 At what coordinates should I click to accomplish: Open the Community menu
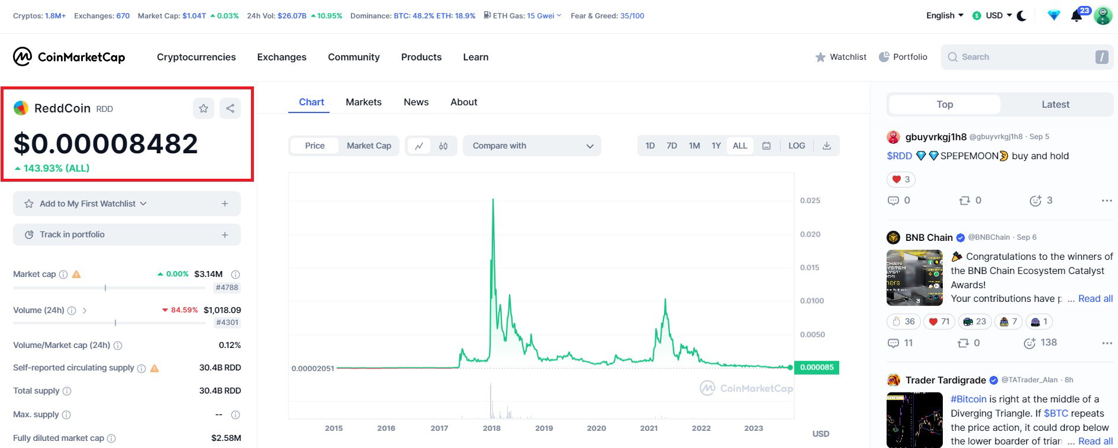point(354,57)
